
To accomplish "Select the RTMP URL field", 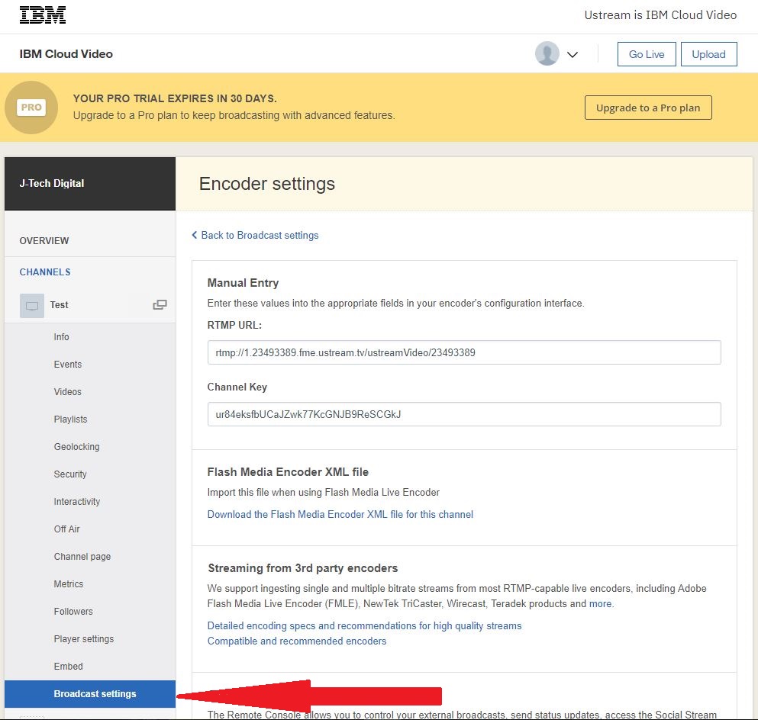I will pyautogui.click(x=464, y=352).
